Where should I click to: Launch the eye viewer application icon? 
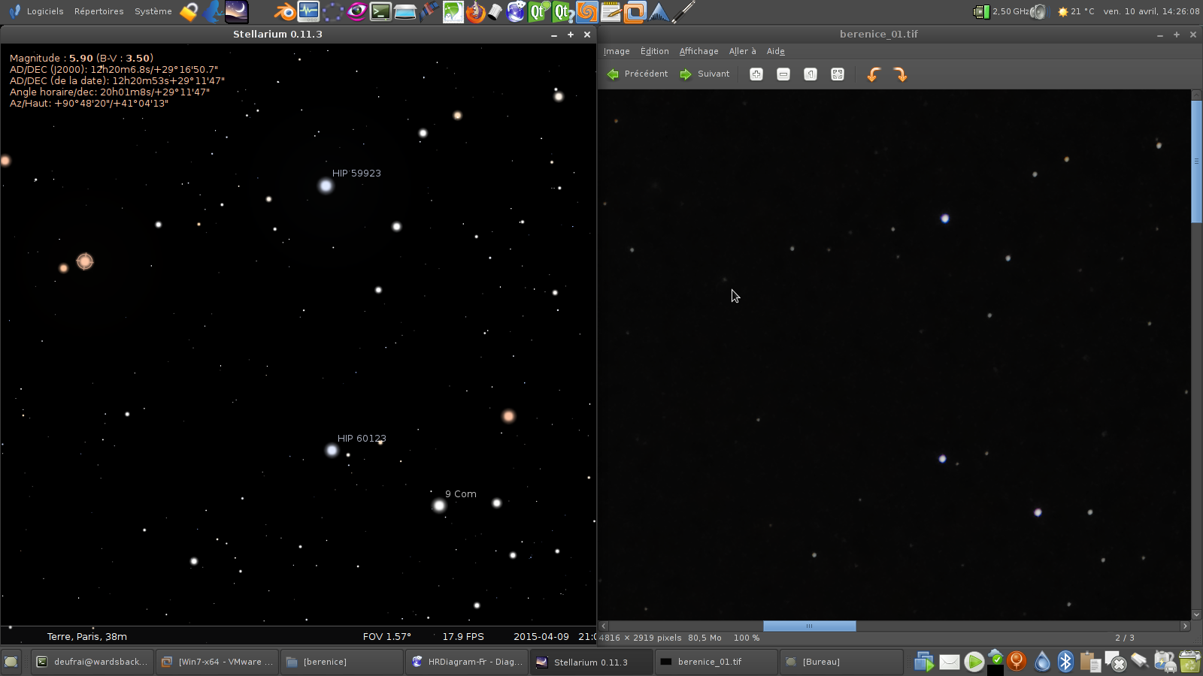(356, 11)
